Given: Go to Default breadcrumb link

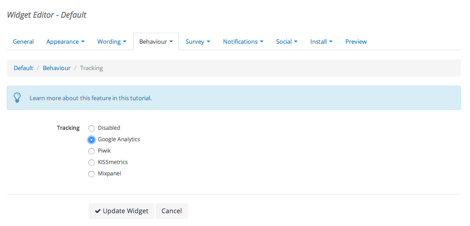Looking at the screenshot, I should 23,68.
